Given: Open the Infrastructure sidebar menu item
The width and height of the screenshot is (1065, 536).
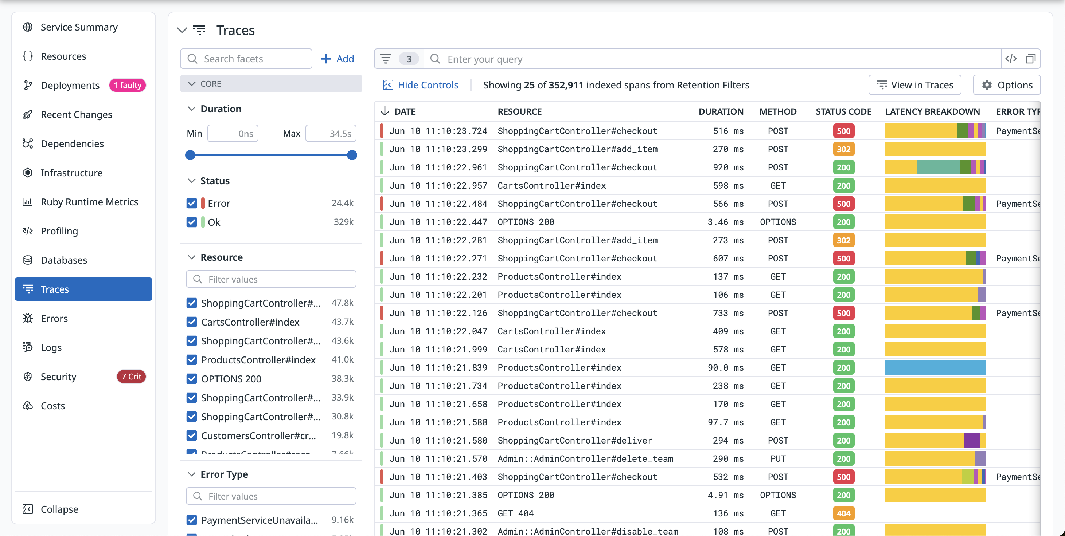Looking at the screenshot, I should 83,173.
